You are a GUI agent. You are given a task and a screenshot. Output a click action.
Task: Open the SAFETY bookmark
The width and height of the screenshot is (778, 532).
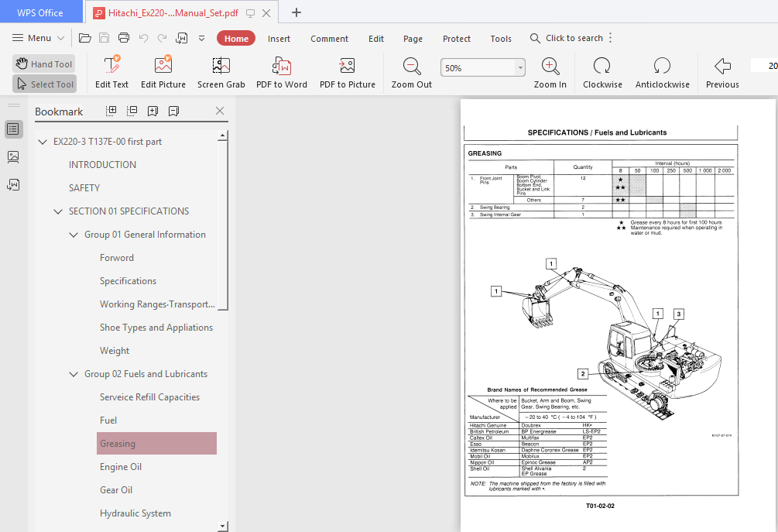[84, 188]
